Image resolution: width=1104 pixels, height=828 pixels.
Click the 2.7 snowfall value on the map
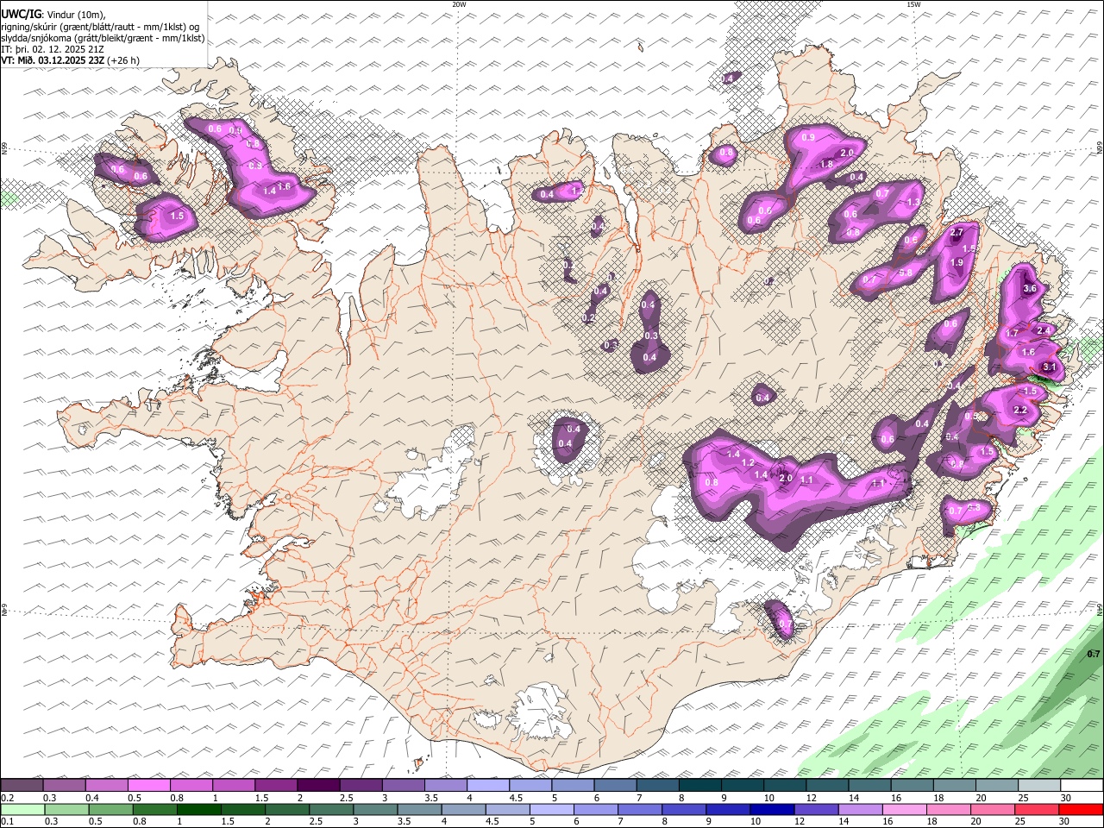(x=956, y=233)
